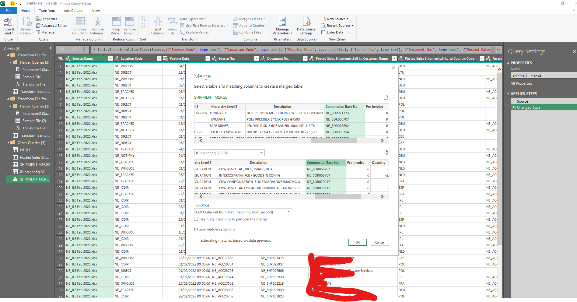Viewport: 577px width, 302px height.
Task: Select the SHIPMENT MERGE query
Action: tap(35, 164)
